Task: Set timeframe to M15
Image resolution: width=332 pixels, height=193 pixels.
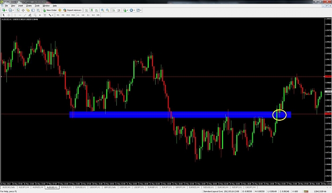Action: pyautogui.click(x=68, y=15)
